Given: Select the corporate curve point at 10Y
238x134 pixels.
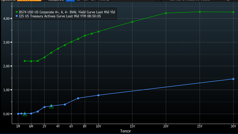Looking at the screenshot, I should [x=98, y=32].
